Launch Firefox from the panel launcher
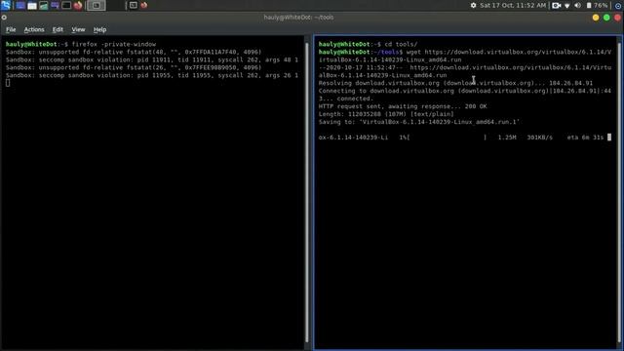 78,5
